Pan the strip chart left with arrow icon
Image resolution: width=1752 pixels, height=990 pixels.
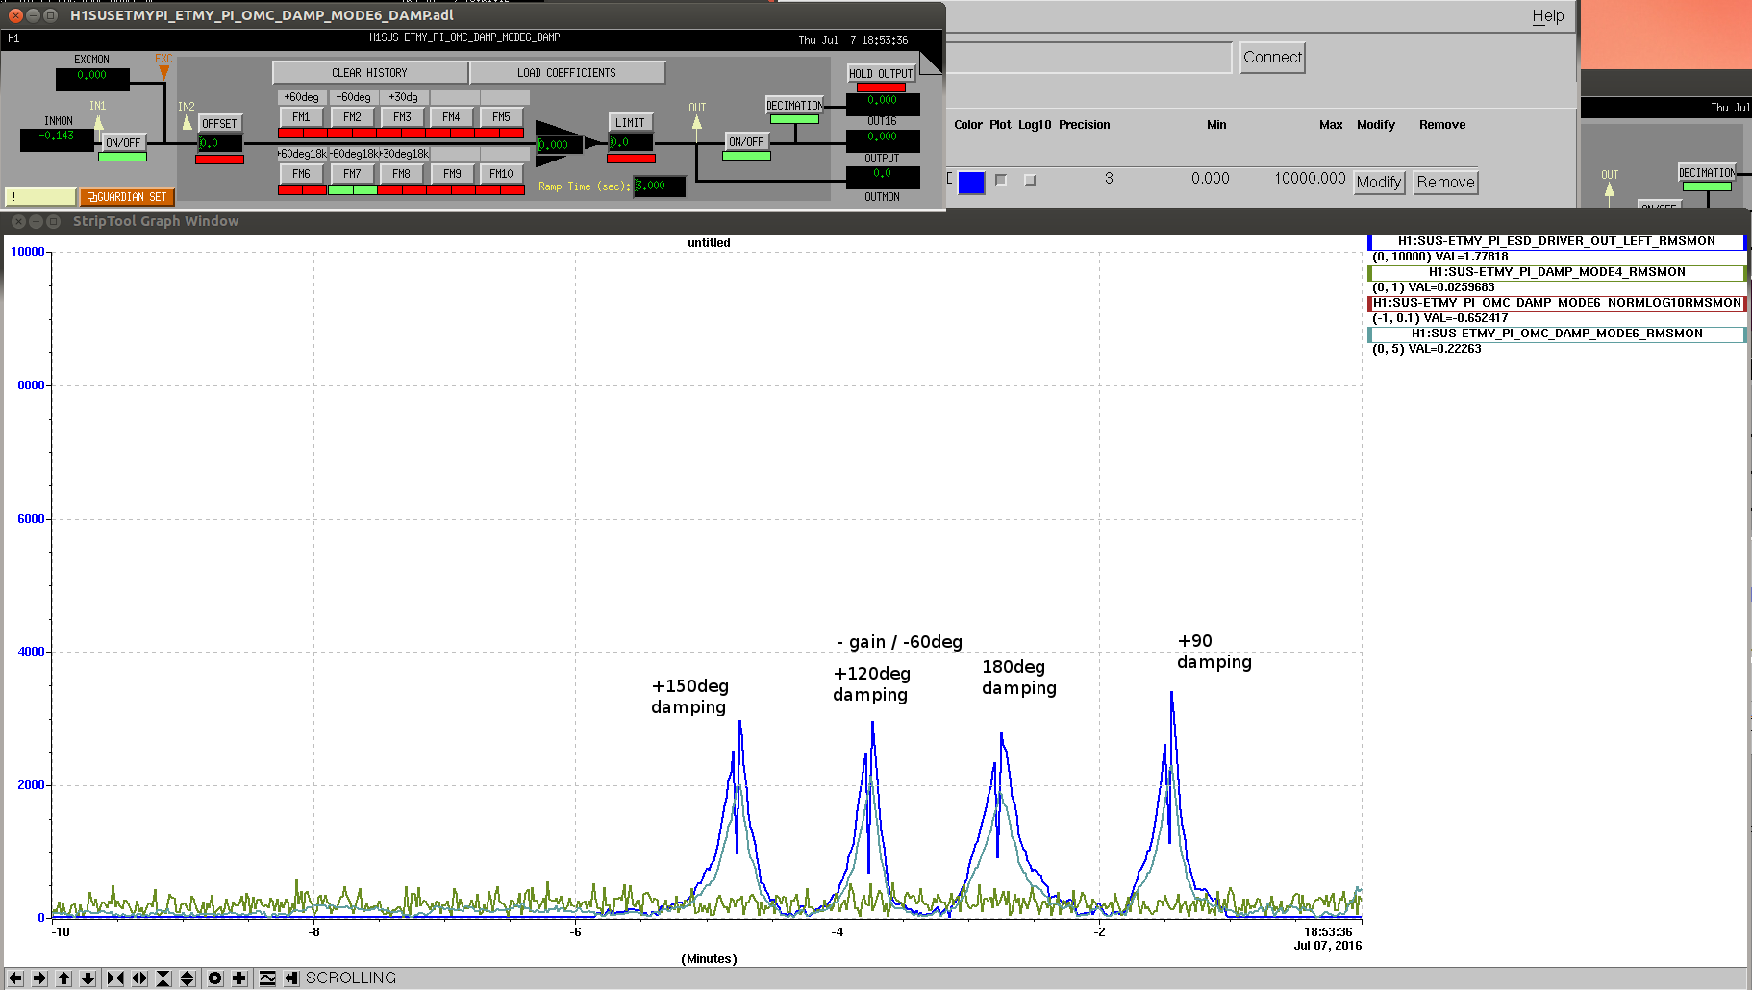click(x=15, y=978)
